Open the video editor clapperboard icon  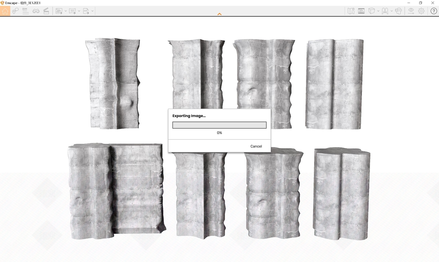(46, 11)
